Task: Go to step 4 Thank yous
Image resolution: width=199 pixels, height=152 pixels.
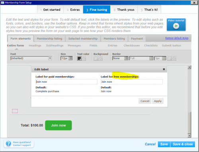Action: point(124,10)
